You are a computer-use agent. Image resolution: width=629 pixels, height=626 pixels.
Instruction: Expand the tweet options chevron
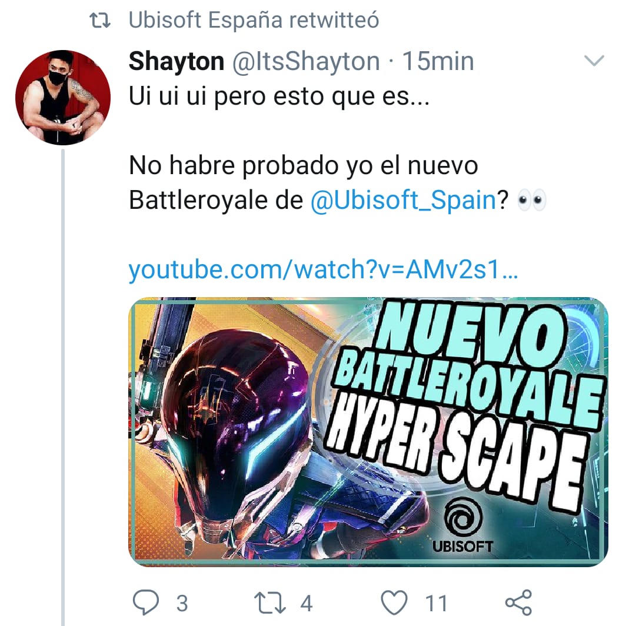594,61
